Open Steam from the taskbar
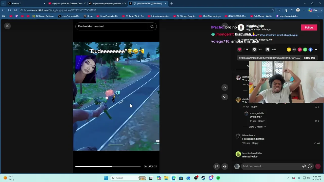This screenshot has width=324, height=182. pyautogui.click(x=203, y=178)
